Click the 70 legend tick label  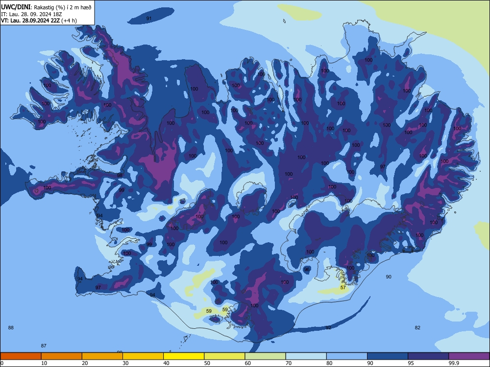[289, 363]
